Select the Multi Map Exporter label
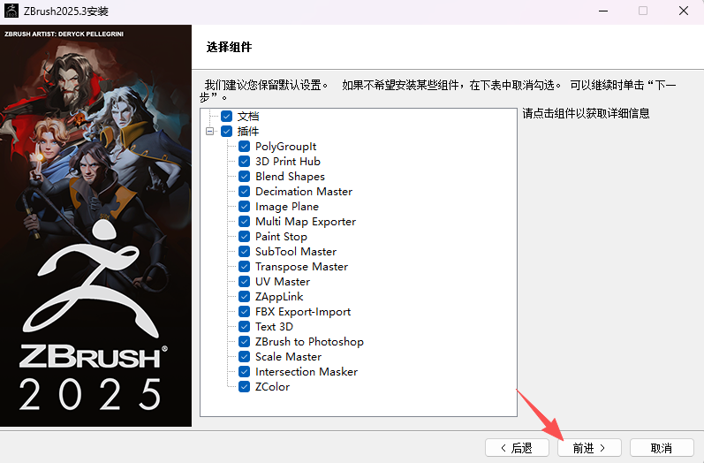704x463 pixels. [x=306, y=222]
